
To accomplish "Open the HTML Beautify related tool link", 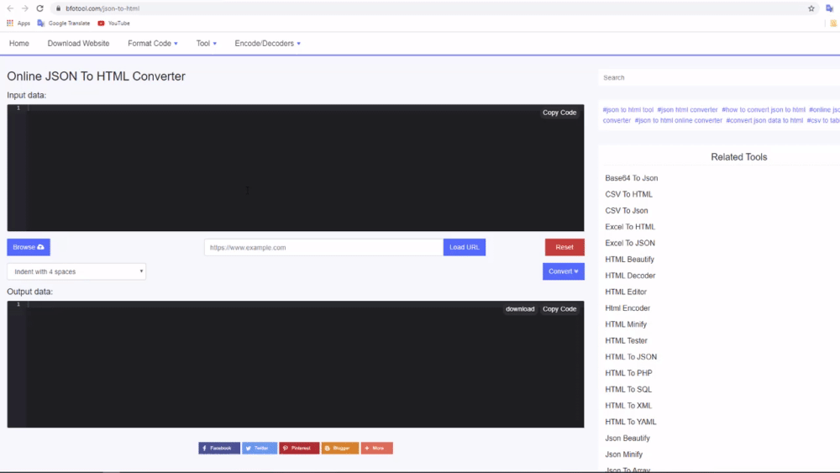I will point(629,260).
